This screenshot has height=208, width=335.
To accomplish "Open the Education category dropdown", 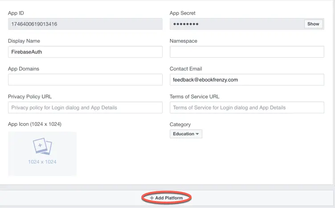I will point(186,134).
